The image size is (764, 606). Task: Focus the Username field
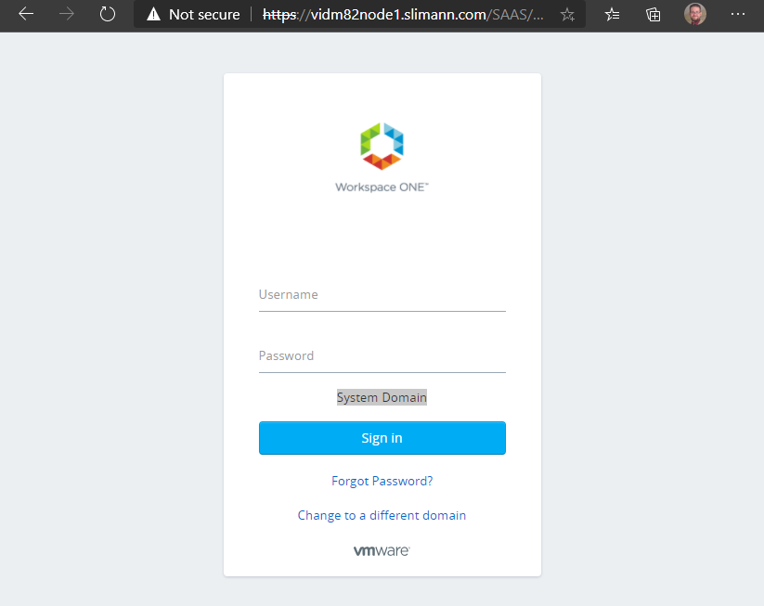pos(382,295)
